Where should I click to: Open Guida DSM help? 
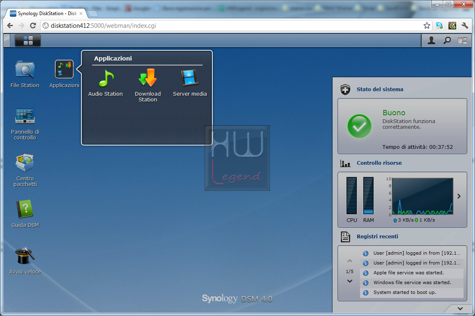click(25, 214)
